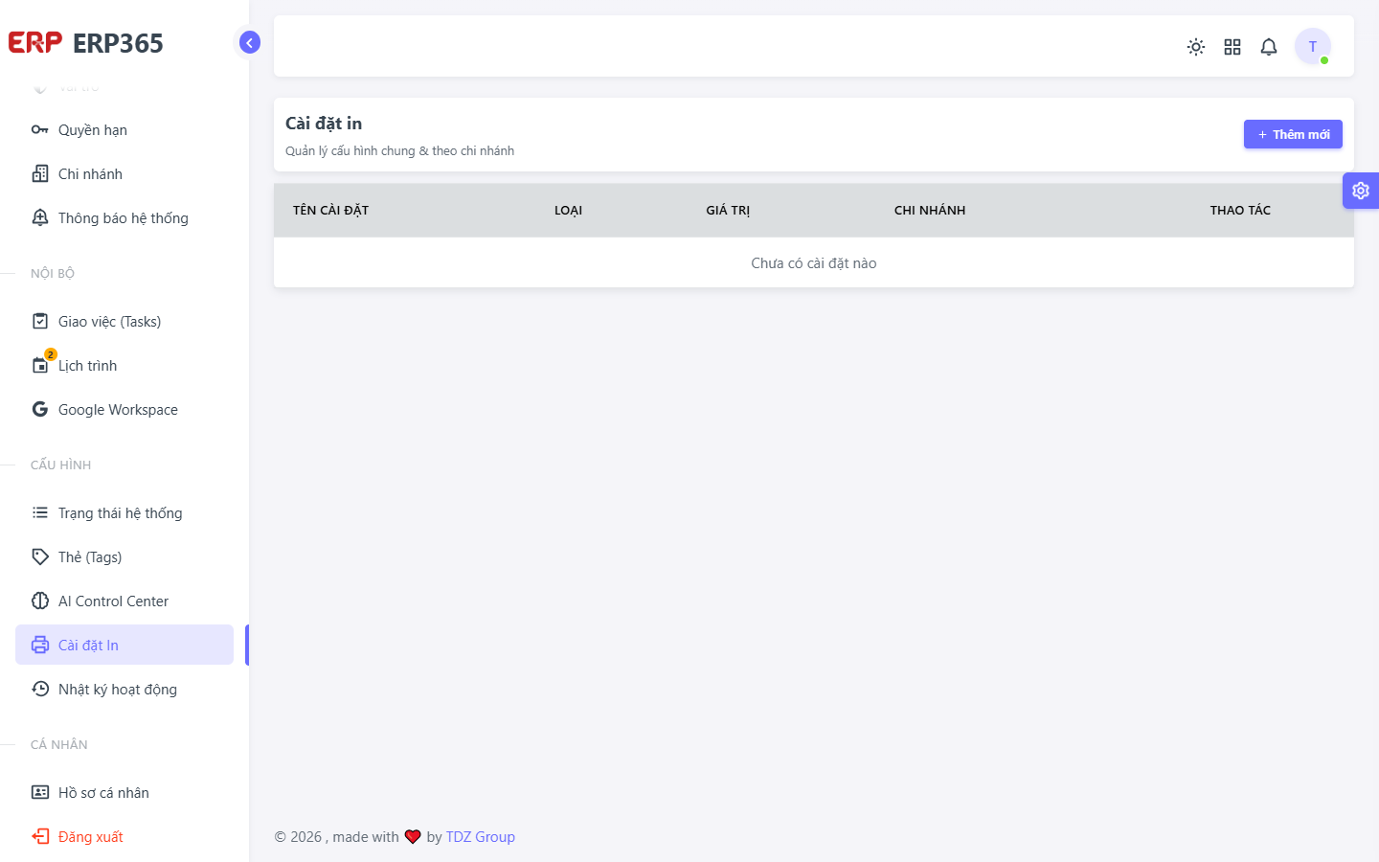Viewport: 1379px width, 862px height.
Task: Click Đăng xuất to log out
Action: coord(124,837)
